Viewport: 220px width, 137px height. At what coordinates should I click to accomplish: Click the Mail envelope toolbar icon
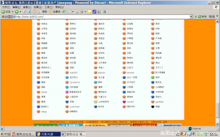70,12
